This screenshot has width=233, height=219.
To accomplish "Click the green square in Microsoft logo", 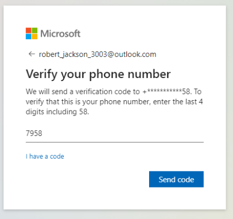I will pos(35,30).
